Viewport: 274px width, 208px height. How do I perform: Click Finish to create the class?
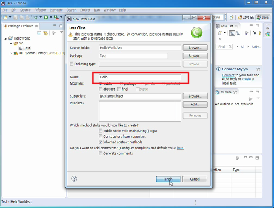tap(168, 179)
